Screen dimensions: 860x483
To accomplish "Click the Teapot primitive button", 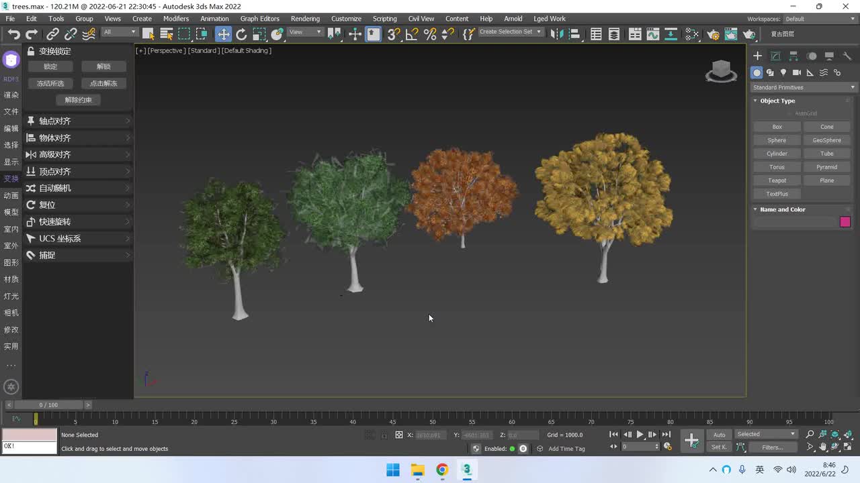I will click(777, 180).
